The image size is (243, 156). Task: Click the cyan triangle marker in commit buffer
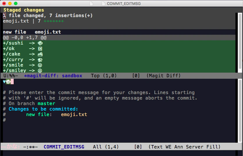pos(4,82)
